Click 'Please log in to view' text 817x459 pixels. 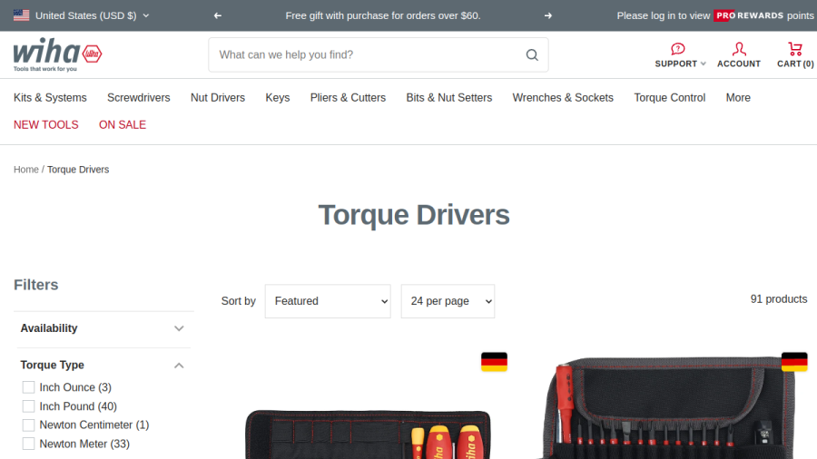tap(664, 15)
